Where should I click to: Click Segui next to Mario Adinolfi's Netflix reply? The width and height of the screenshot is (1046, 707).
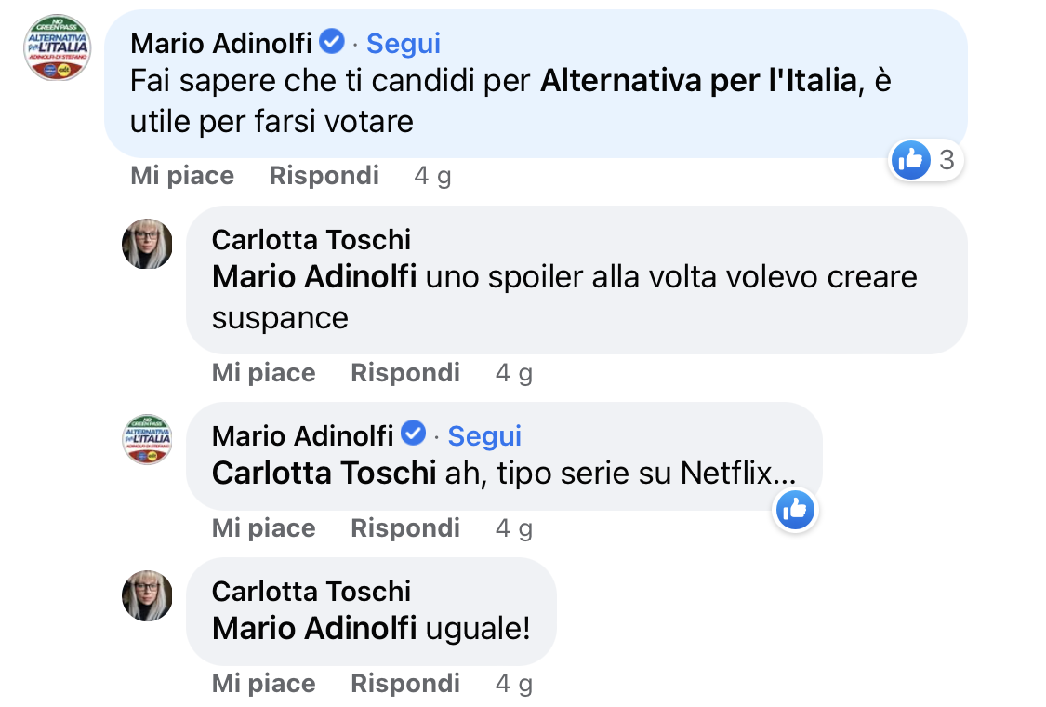click(x=484, y=436)
